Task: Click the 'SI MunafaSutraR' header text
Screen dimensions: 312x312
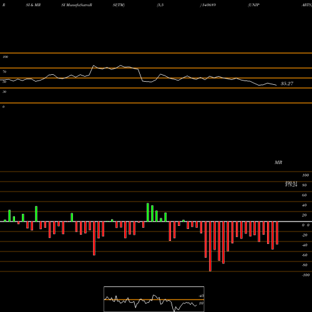Action: pos(77,5)
